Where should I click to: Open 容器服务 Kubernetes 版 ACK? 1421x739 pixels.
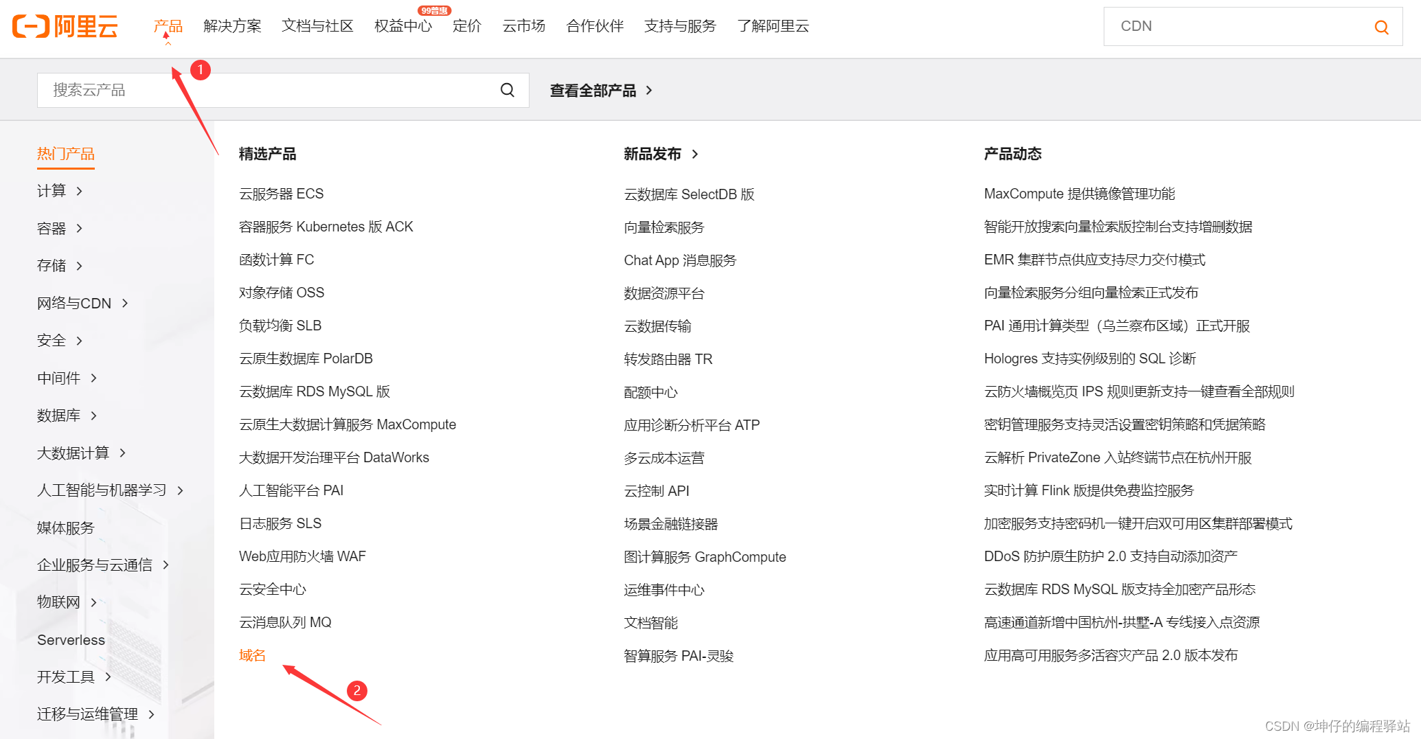(x=326, y=227)
